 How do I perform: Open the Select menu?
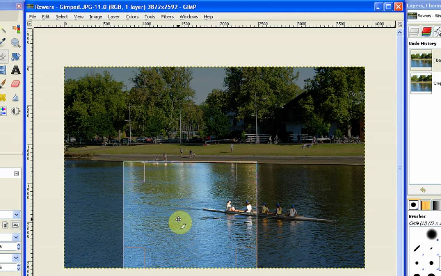click(x=62, y=16)
